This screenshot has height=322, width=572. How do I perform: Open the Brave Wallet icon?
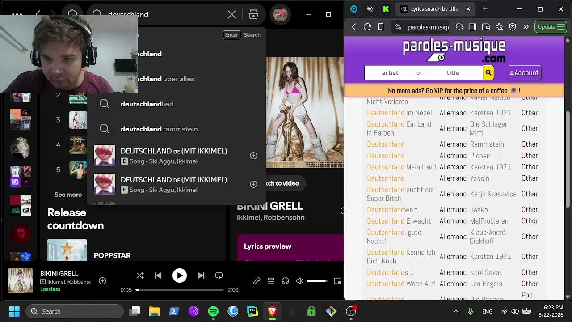tap(486, 27)
